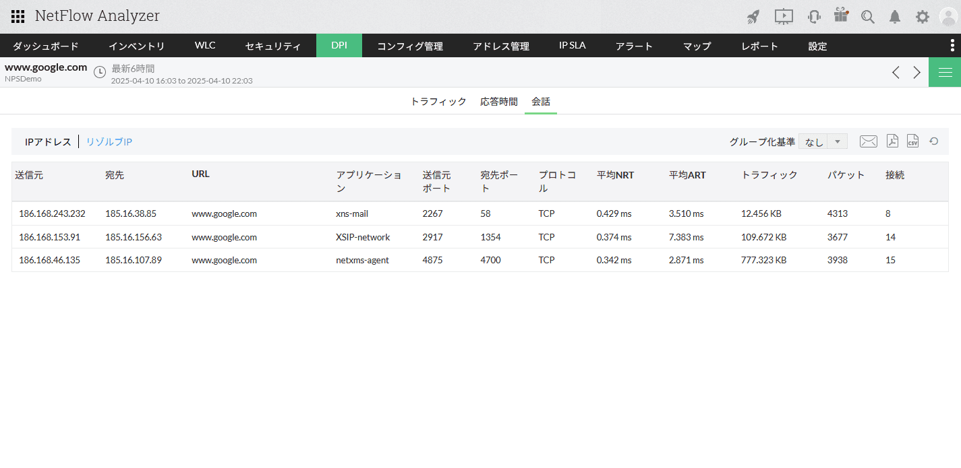Click the clock time-period icon
This screenshot has height=468, width=961.
[x=100, y=71]
